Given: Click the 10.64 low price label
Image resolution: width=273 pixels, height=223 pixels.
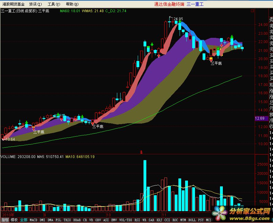Looking at the screenshot, I should (x=10, y=139).
